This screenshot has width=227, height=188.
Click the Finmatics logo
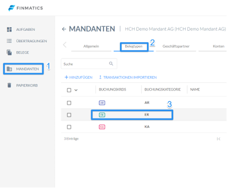(26, 8)
